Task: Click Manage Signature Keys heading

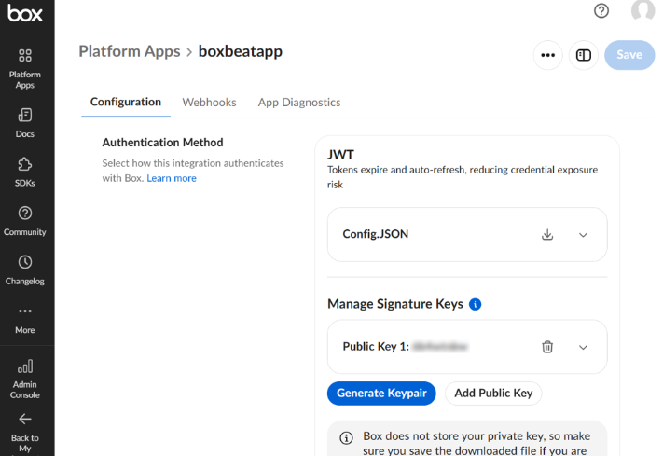Action: (x=395, y=304)
